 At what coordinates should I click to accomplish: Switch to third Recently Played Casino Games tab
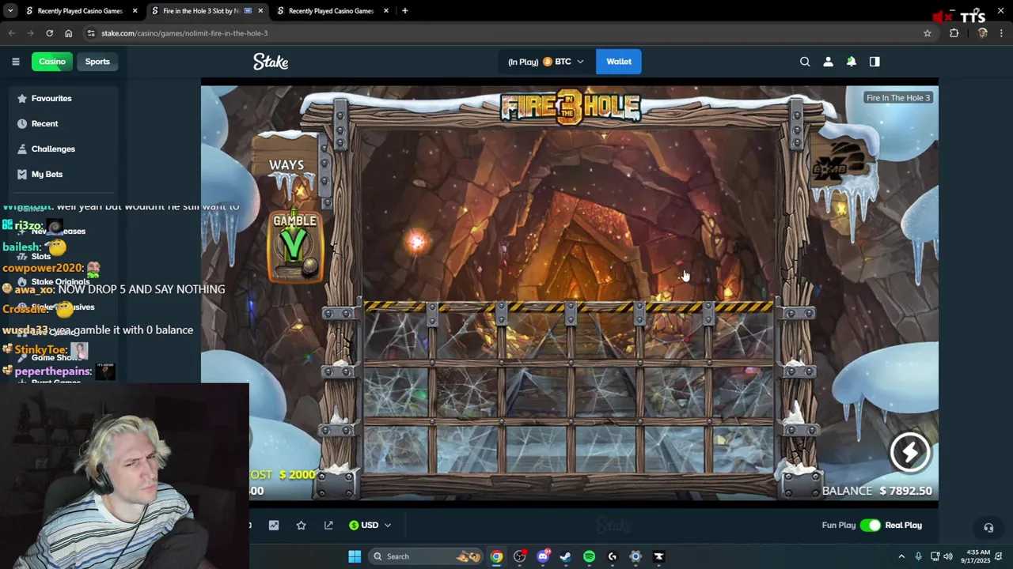[x=331, y=11]
